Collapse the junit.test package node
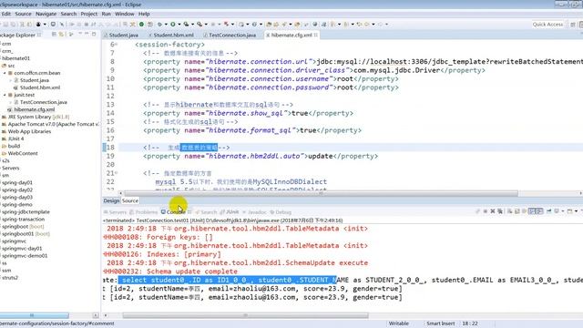Screen dimensions: 583x328 click(5, 95)
